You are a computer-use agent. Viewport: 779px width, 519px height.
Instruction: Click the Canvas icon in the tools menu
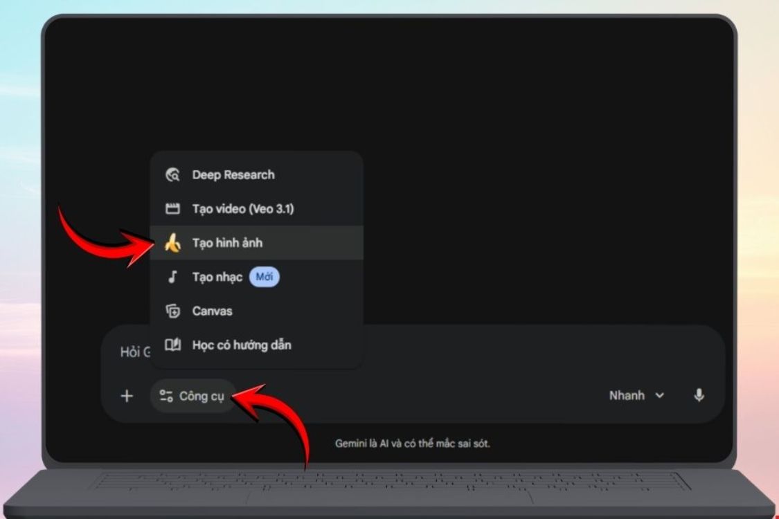172,311
